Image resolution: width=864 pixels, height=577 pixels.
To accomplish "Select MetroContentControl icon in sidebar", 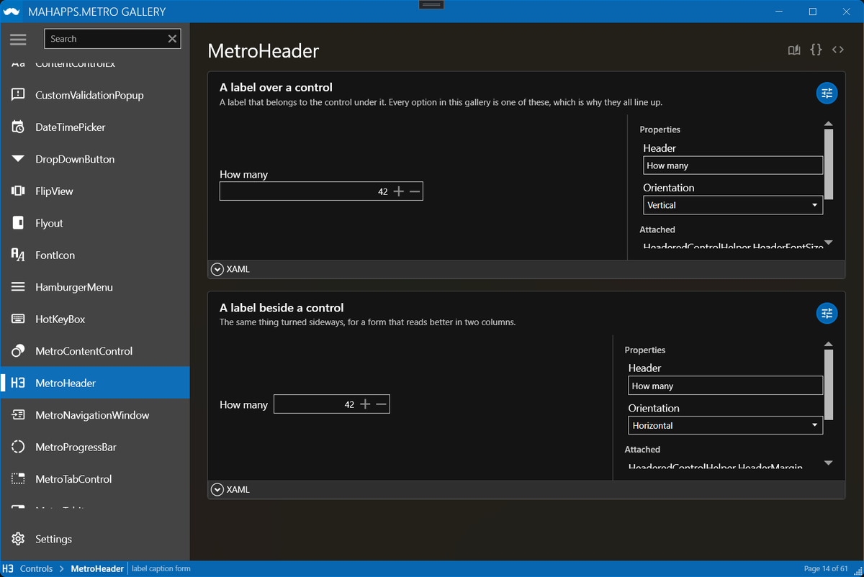I will (19, 351).
